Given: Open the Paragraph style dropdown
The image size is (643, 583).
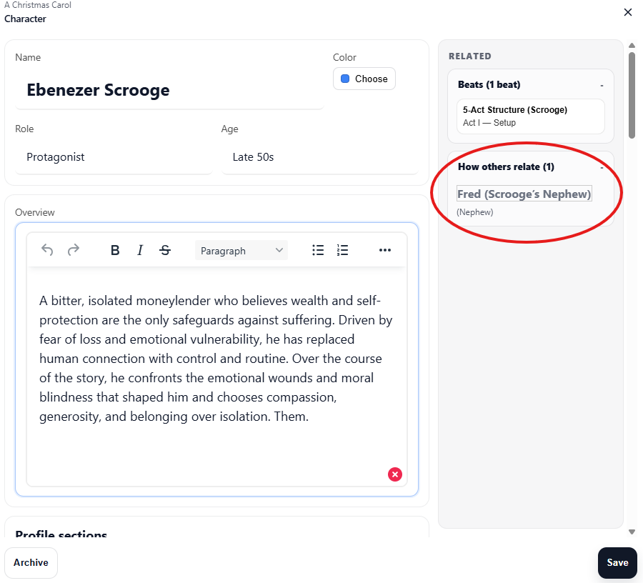Looking at the screenshot, I should (241, 251).
